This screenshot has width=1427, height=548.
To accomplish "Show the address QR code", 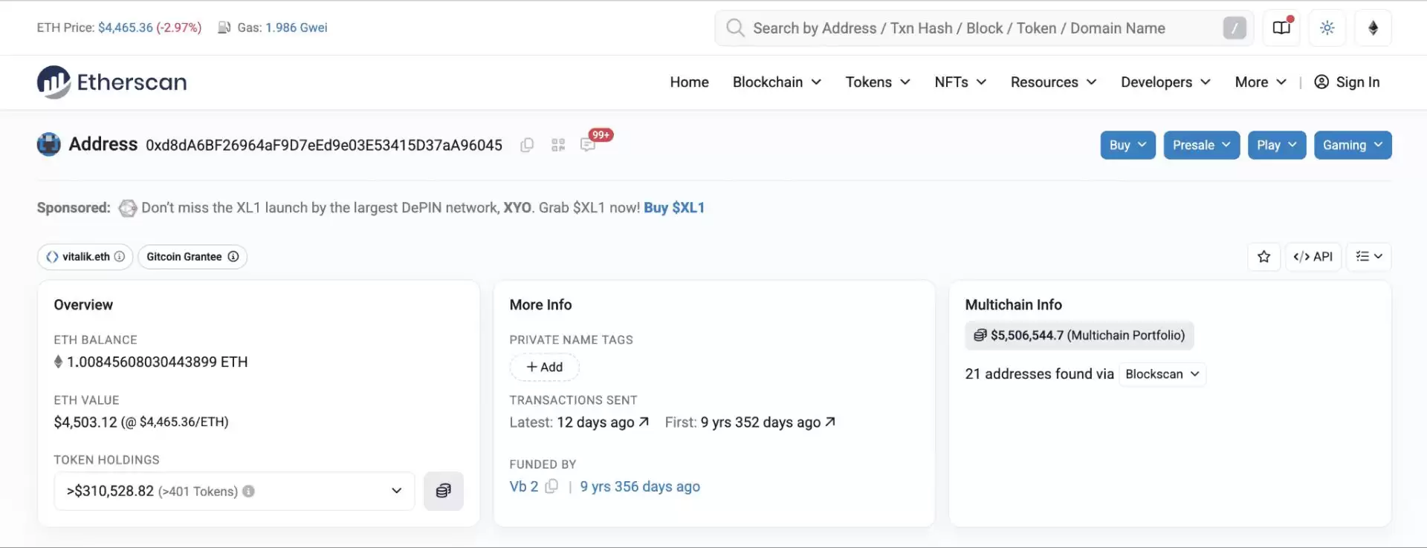I will click(x=558, y=145).
